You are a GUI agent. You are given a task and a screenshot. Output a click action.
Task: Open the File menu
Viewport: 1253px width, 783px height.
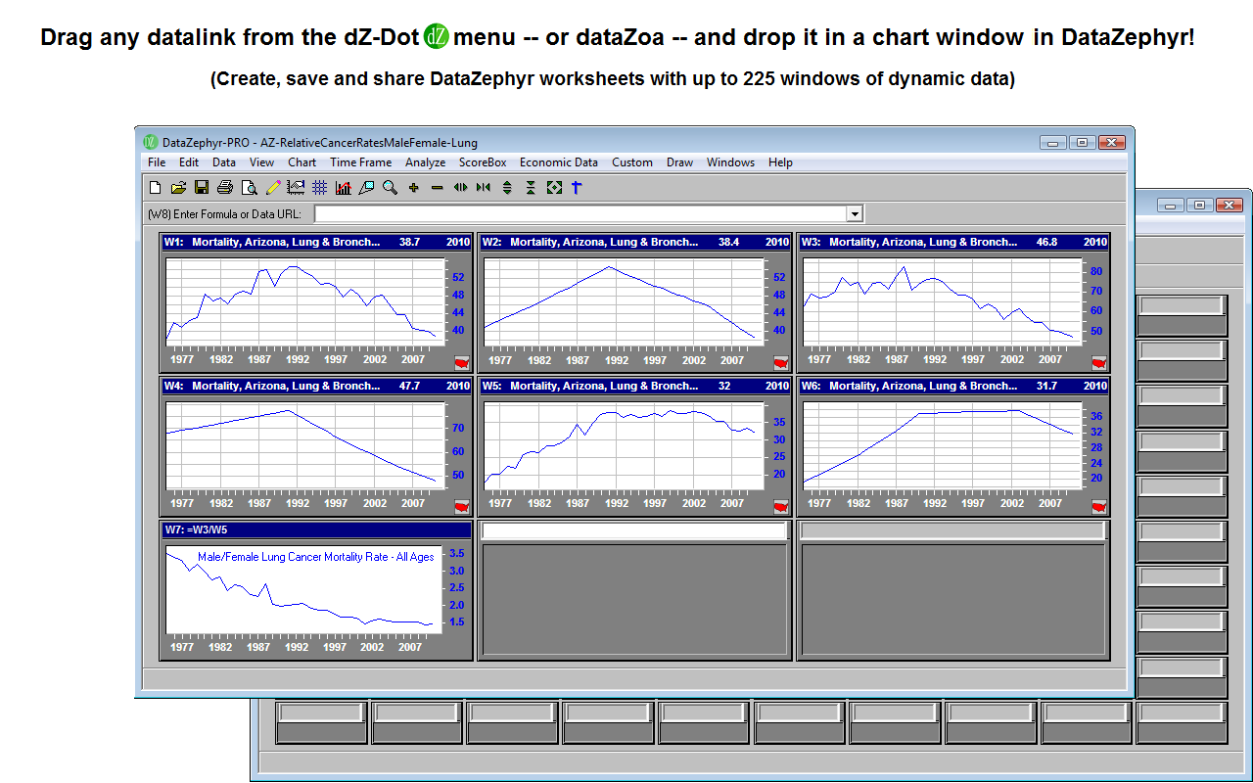(x=157, y=162)
